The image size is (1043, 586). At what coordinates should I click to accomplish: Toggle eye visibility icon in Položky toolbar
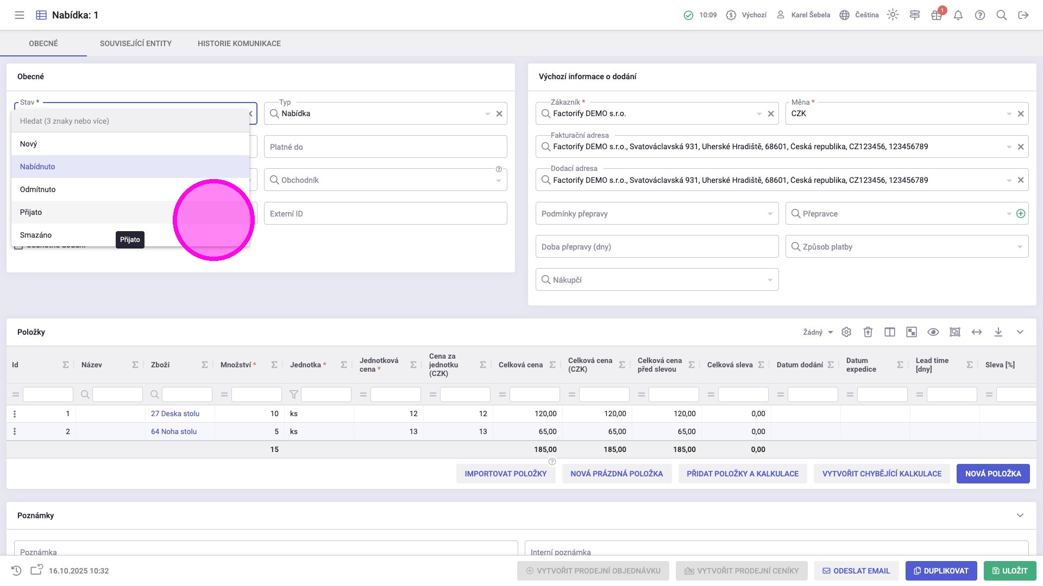(x=933, y=332)
